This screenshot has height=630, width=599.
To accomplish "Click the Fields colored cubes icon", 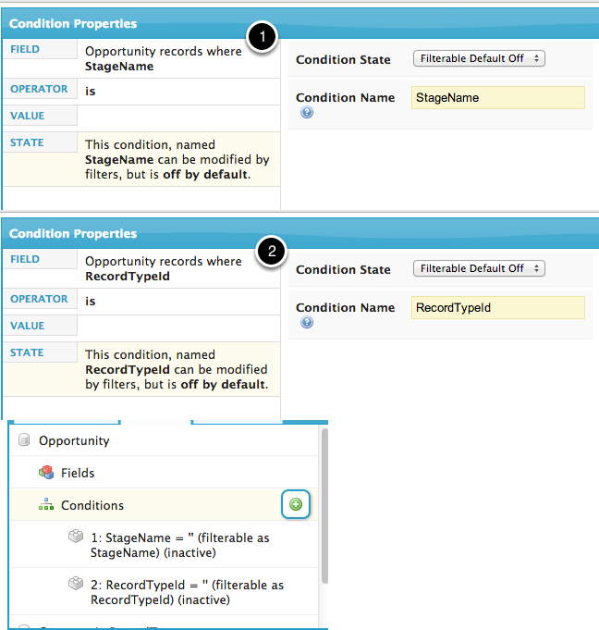I will (46, 473).
